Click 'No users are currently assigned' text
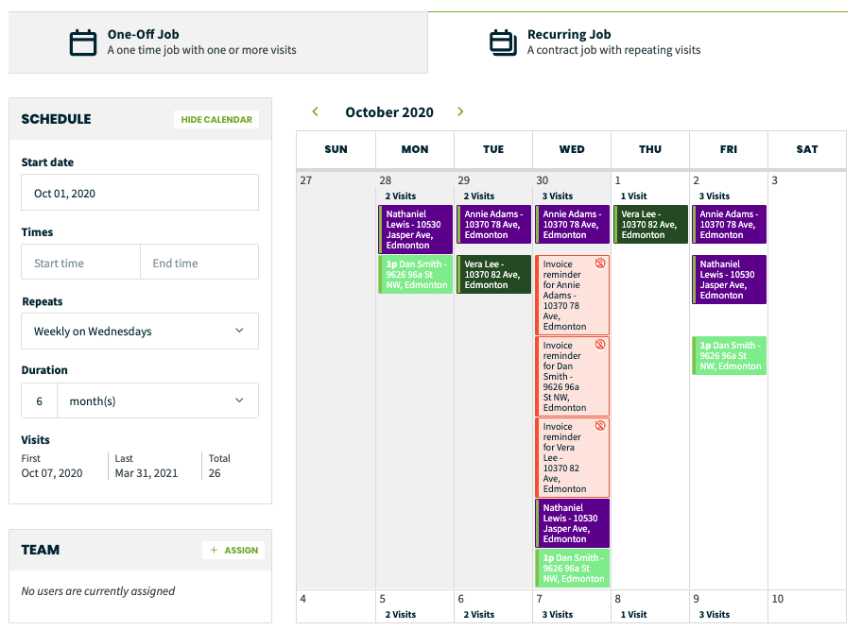Viewport: 862px width, 630px height. pyautogui.click(x=98, y=591)
